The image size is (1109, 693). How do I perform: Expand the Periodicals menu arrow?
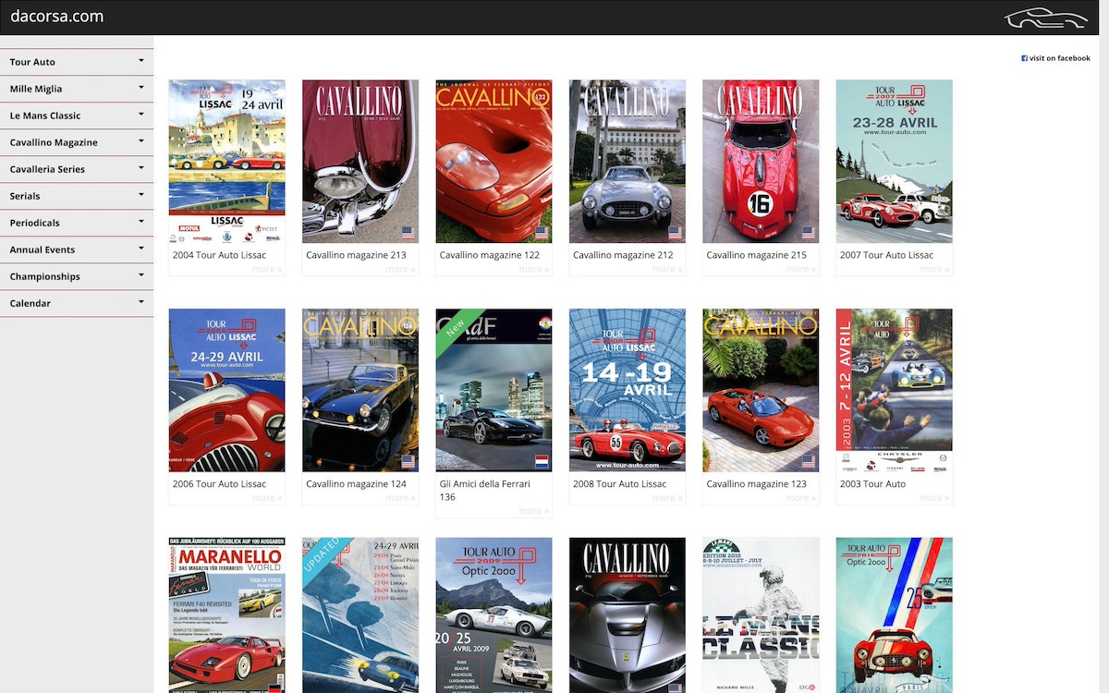(x=141, y=222)
